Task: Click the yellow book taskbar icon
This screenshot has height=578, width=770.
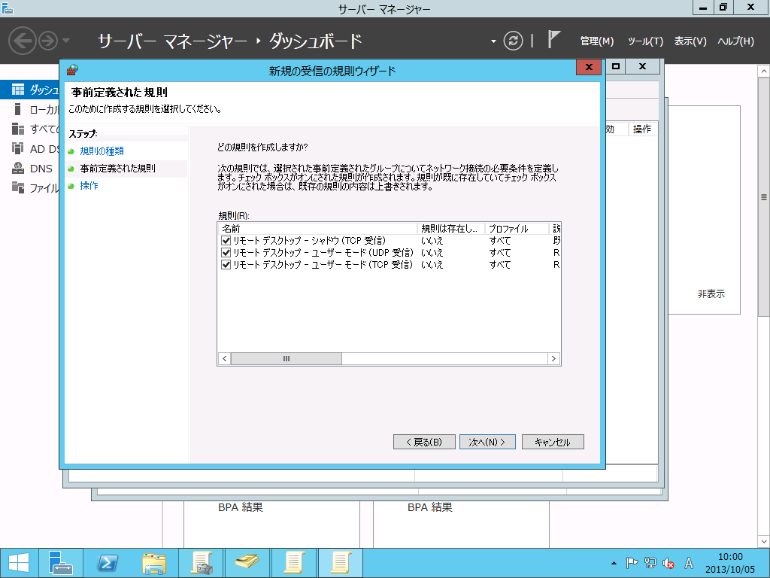Action: [247, 563]
